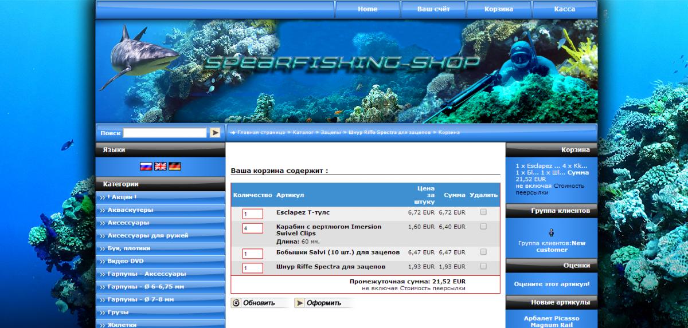Select the Russian flag language icon
The image size is (688, 328).
(146, 166)
